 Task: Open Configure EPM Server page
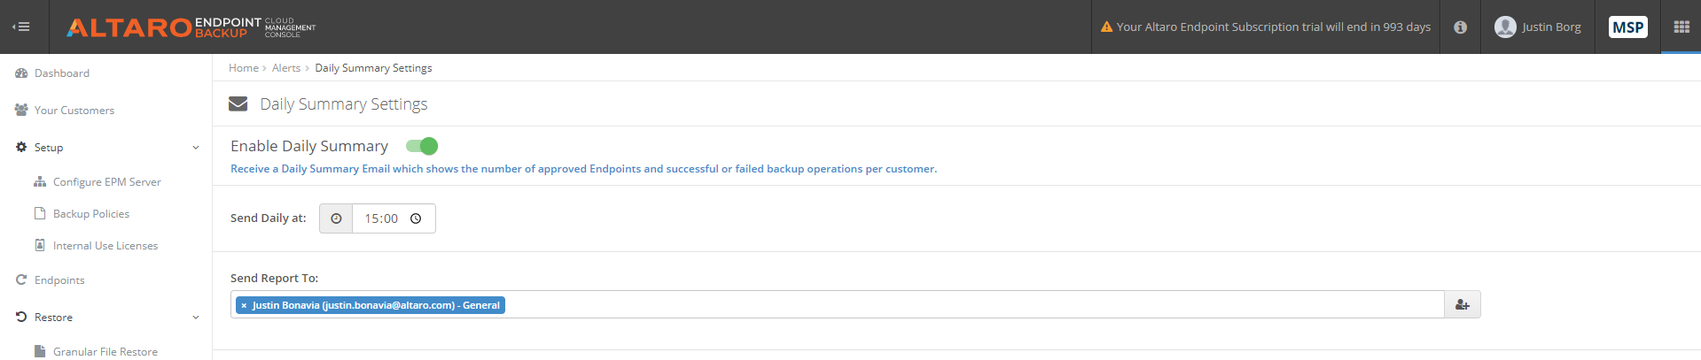coord(107,182)
